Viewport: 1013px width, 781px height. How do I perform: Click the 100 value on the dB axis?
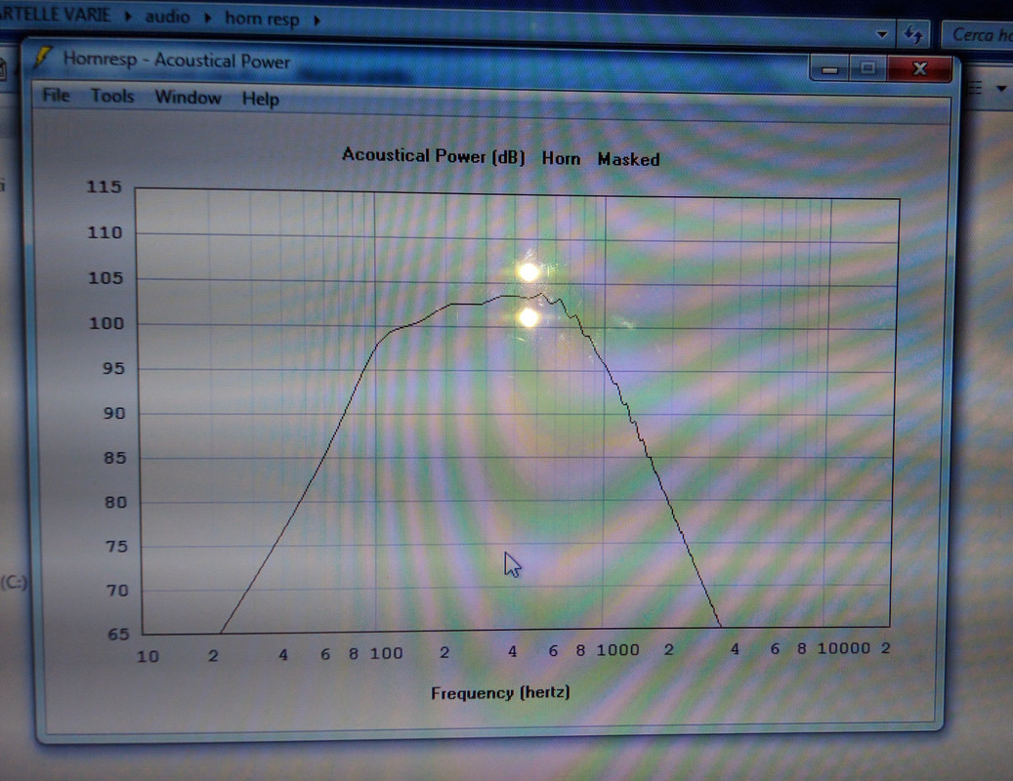pyautogui.click(x=106, y=323)
